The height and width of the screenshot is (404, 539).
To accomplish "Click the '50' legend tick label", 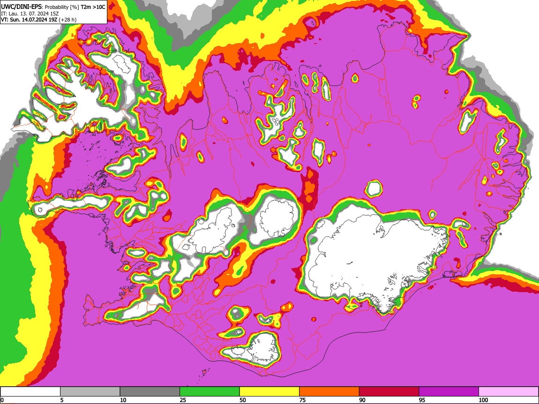I will 243,400.
